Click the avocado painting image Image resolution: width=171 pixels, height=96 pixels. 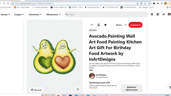pyautogui.click(x=55, y=57)
